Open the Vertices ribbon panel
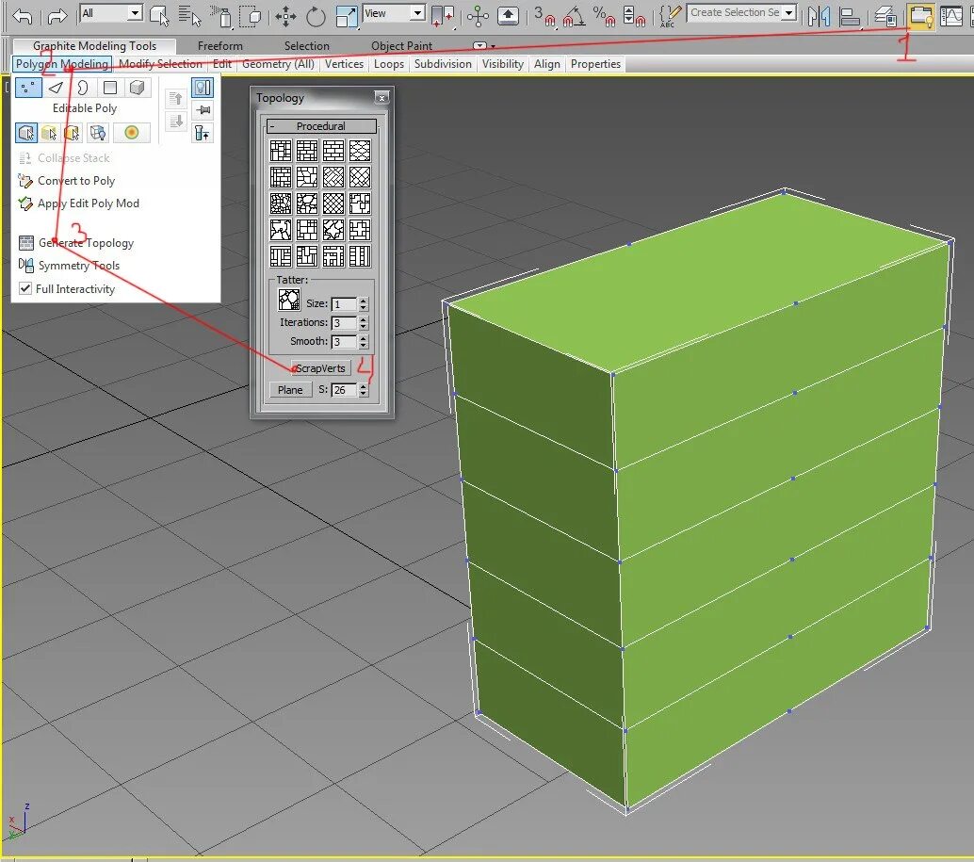Viewport: 974px width, 862px height. pyautogui.click(x=344, y=64)
